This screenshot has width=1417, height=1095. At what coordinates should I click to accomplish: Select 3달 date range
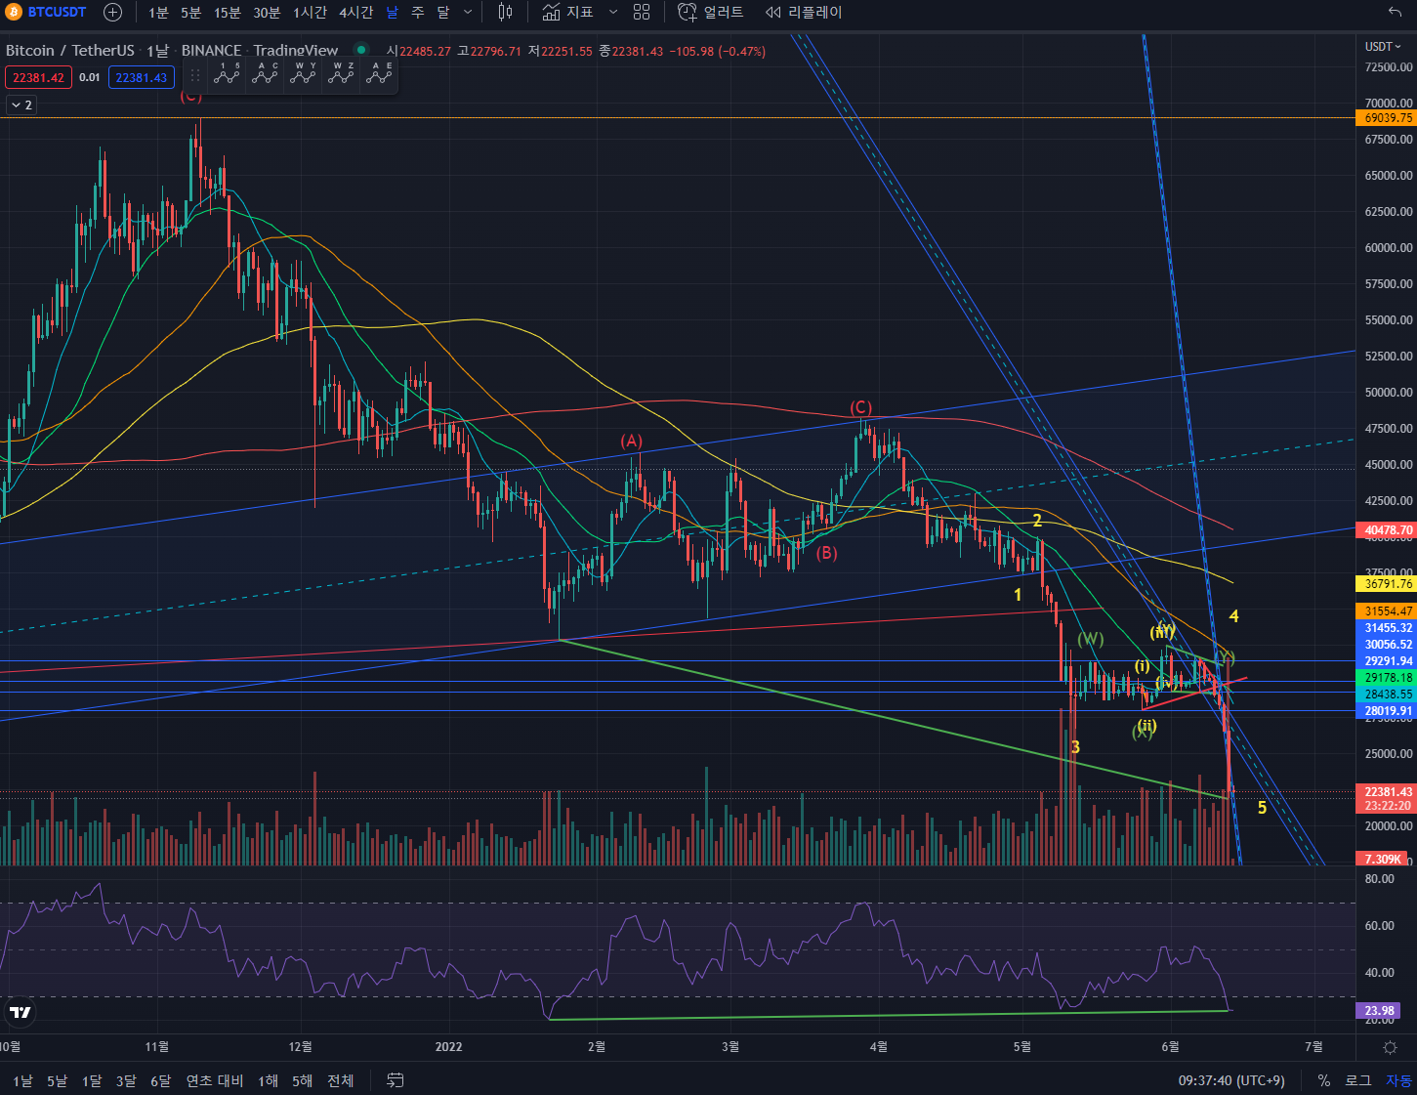(x=126, y=1080)
